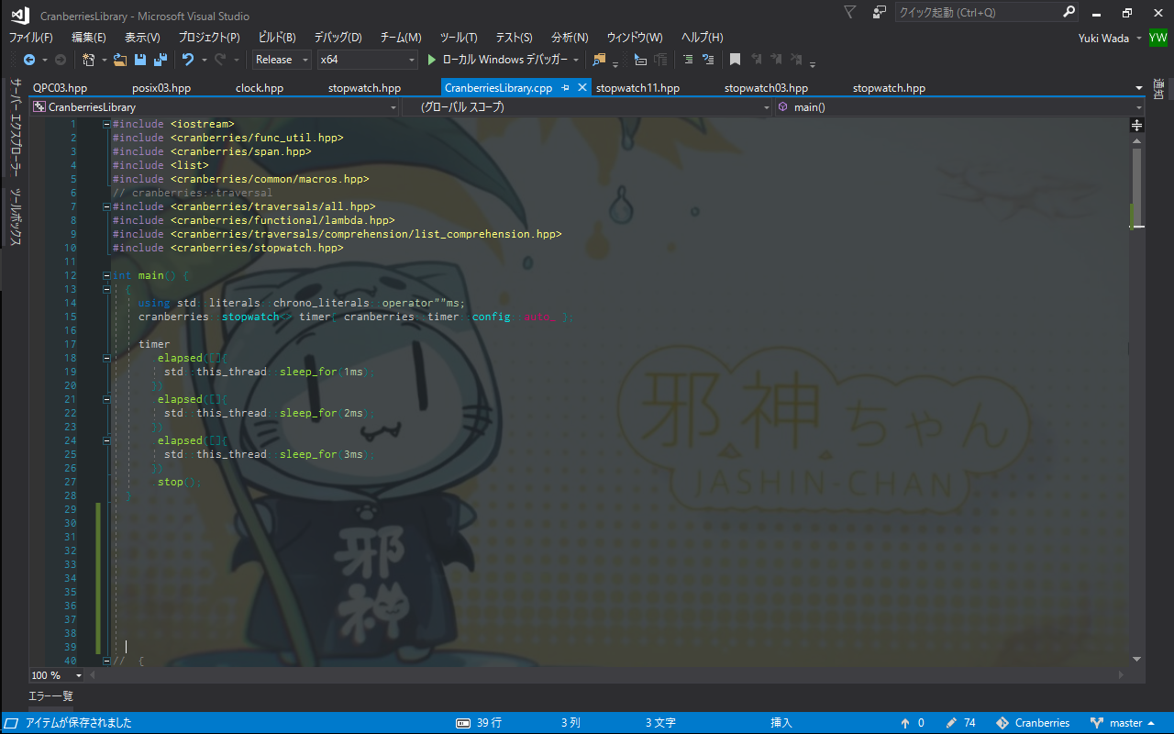Open the Yuki Wada account dropdown

1111,38
